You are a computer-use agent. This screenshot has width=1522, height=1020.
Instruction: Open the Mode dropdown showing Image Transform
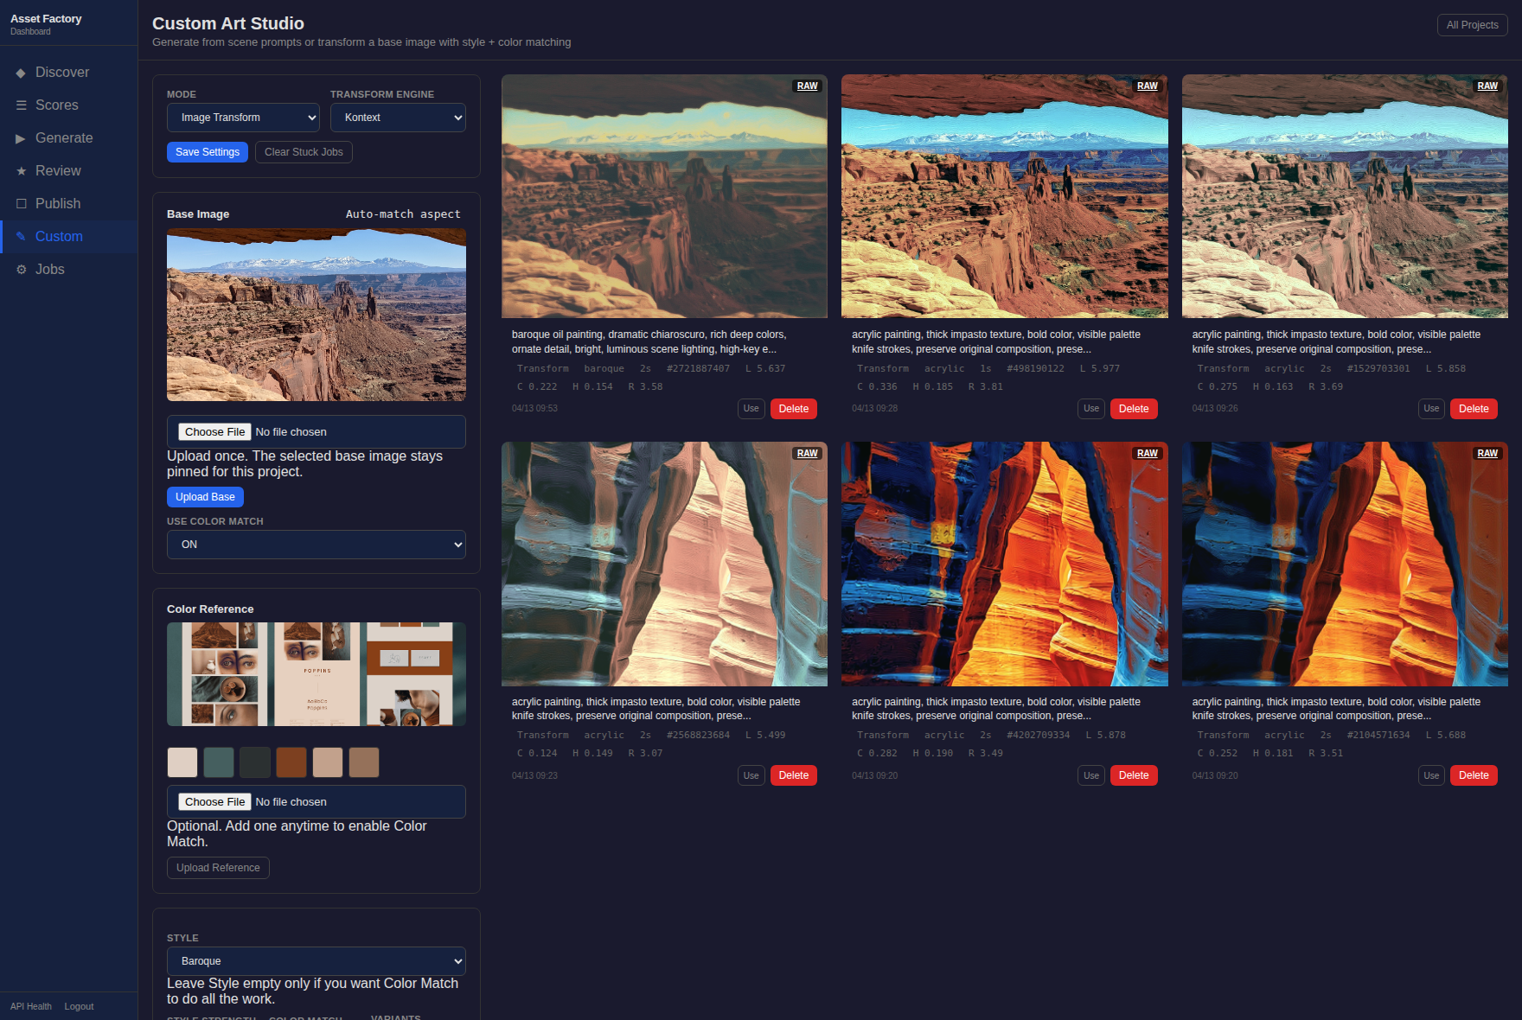click(243, 118)
